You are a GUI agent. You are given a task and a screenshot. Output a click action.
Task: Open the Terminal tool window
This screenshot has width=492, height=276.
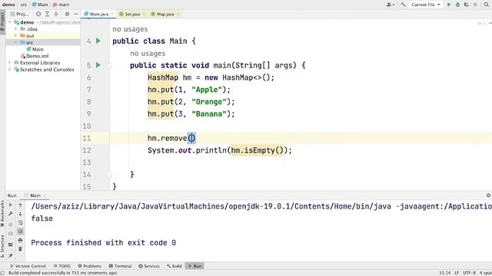[x=120, y=266]
